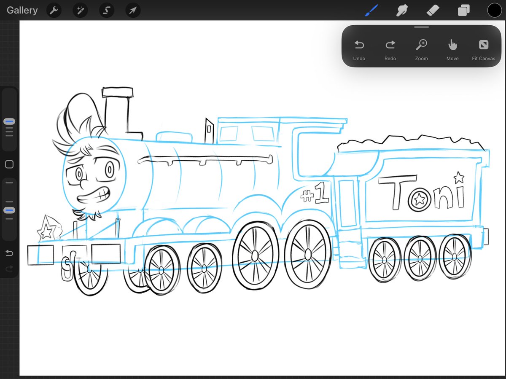The image size is (506, 379).
Task: Tap the sidebar redo arrow
Action: point(9,269)
